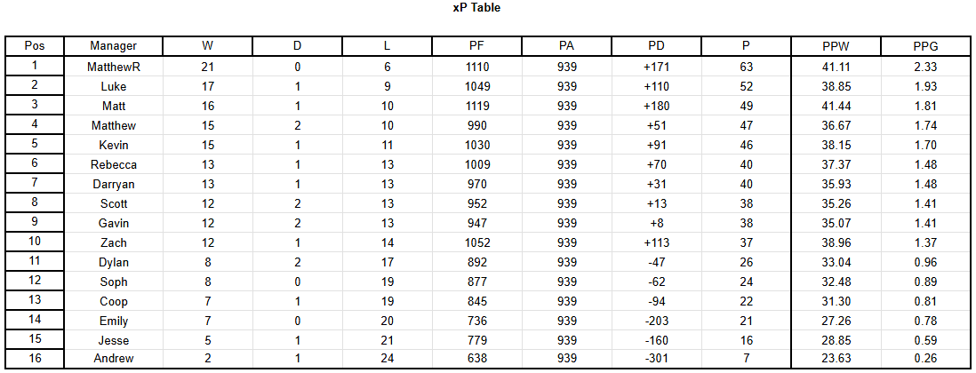The height and width of the screenshot is (373, 976).
Task: Select Coop's PPW value 31.30
Action: tap(836, 302)
